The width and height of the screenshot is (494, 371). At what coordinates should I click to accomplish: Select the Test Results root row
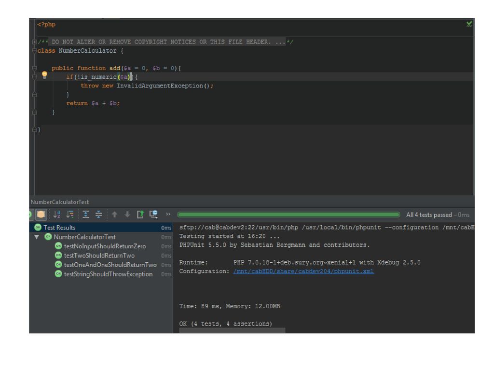tap(101, 228)
